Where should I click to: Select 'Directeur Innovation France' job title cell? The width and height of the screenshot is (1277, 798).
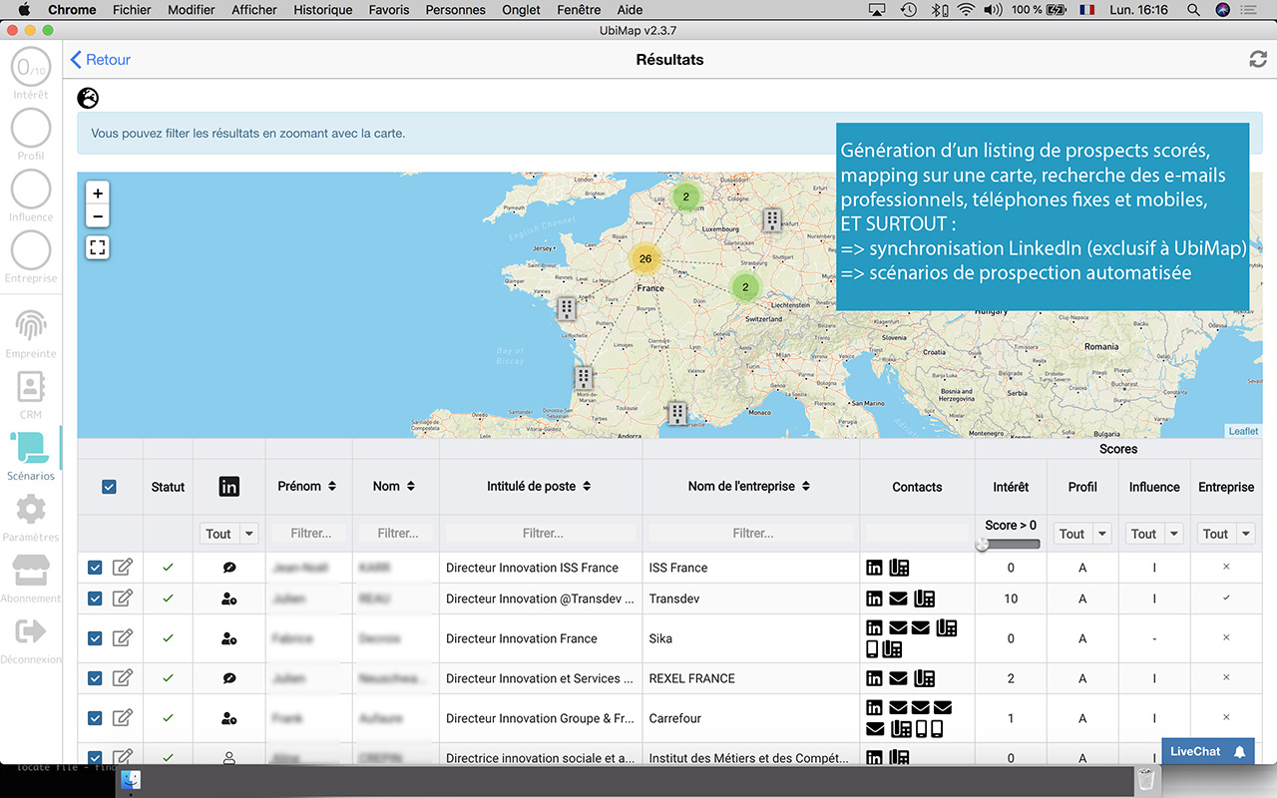point(542,638)
